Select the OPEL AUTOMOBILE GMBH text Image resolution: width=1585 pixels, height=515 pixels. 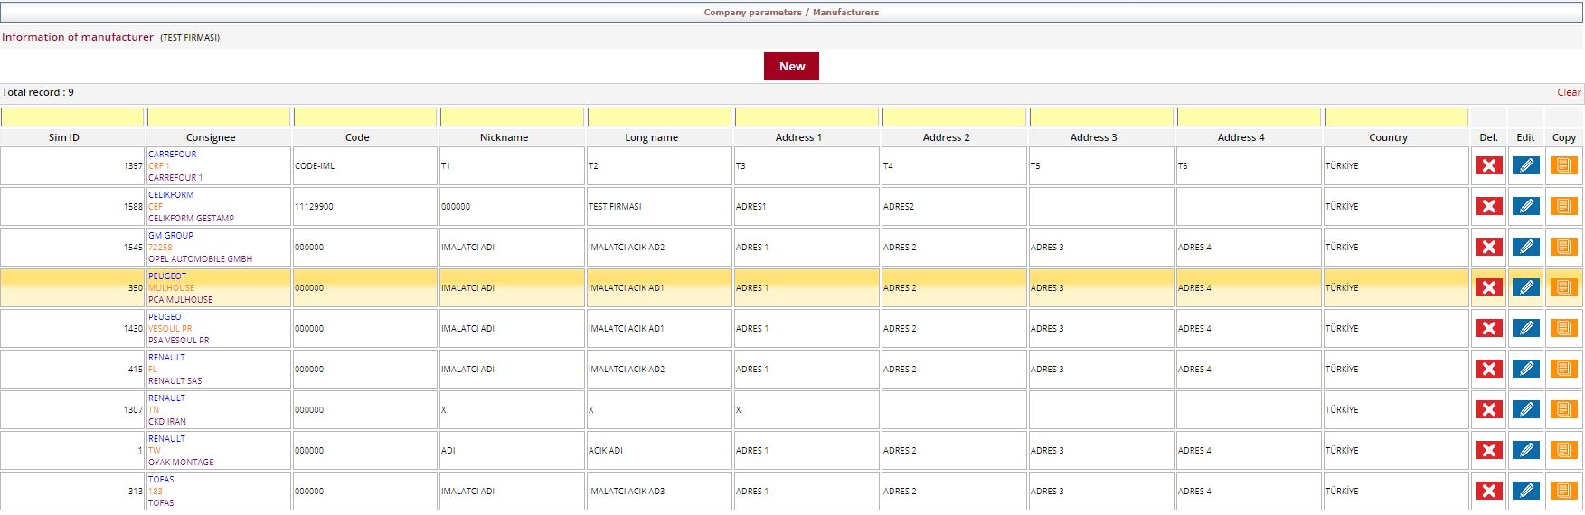[x=200, y=259]
